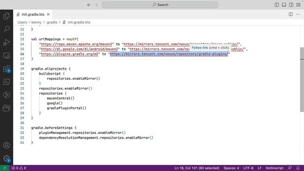This screenshot has width=304, height=171.
Task: Click on gradlePluginPortal() on line 27
Action: [x=66, y=108]
